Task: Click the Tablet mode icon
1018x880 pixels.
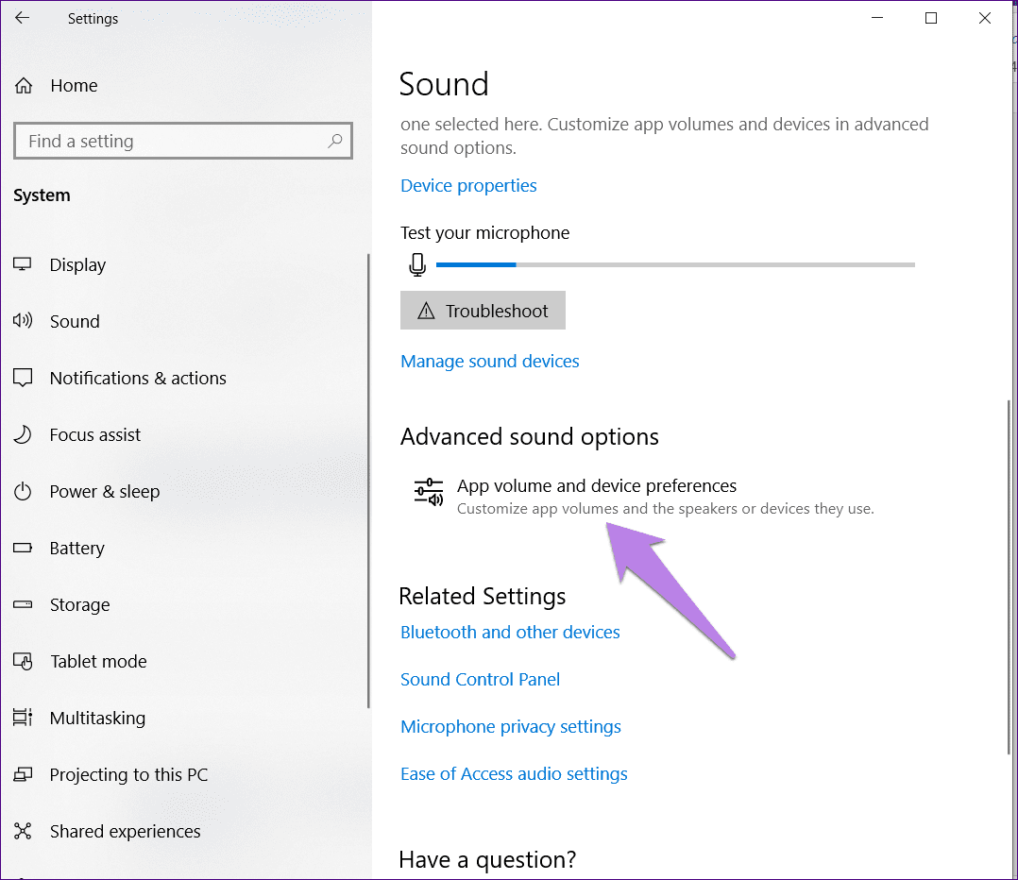Action: click(x=23, y=661)
